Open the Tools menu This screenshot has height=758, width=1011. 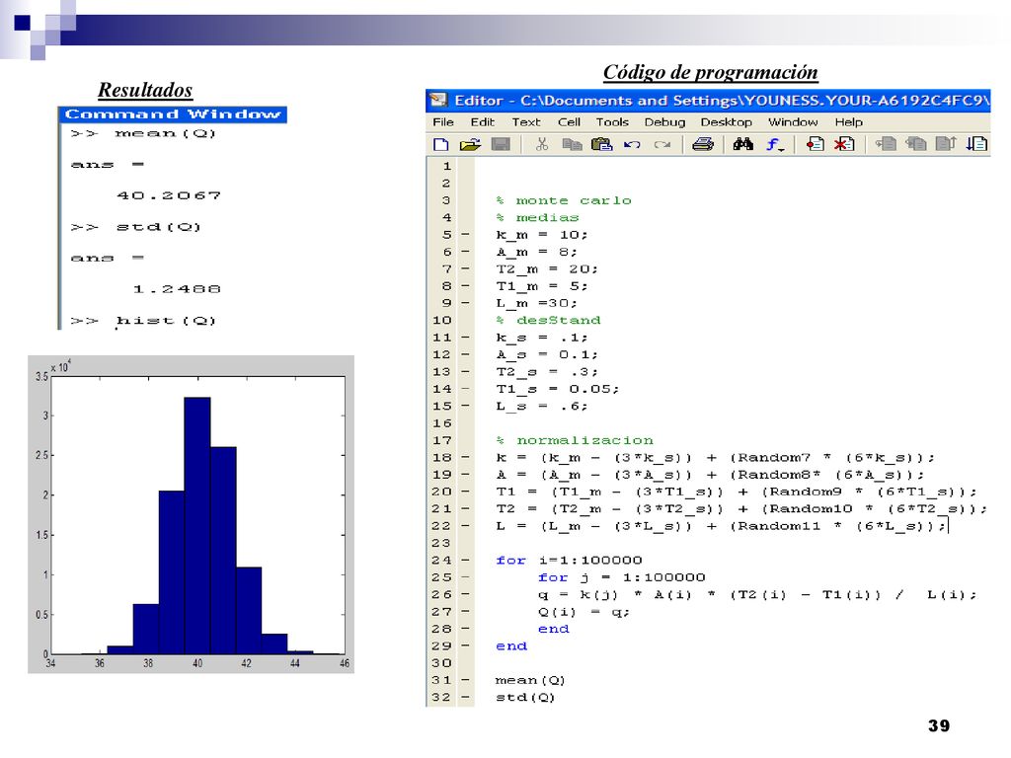pos(612,121)
